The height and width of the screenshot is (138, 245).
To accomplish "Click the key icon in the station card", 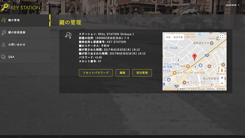I will tap(68, 35).
